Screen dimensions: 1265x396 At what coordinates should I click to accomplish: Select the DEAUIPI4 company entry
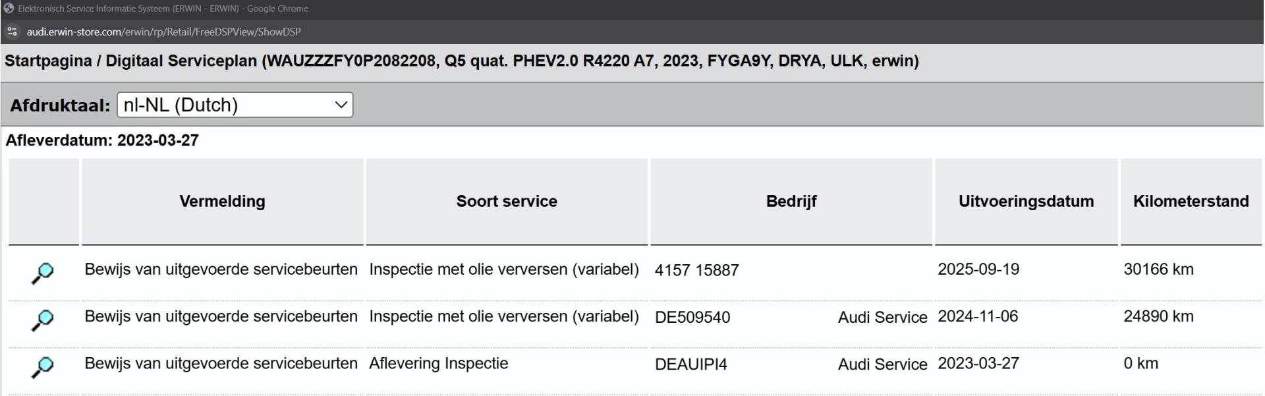click(690, 364)
